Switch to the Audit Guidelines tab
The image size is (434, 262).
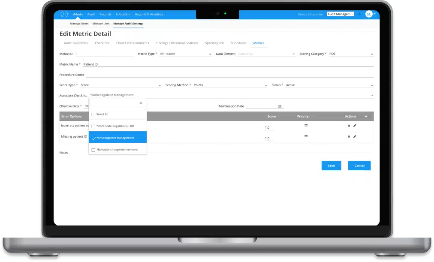76,43
